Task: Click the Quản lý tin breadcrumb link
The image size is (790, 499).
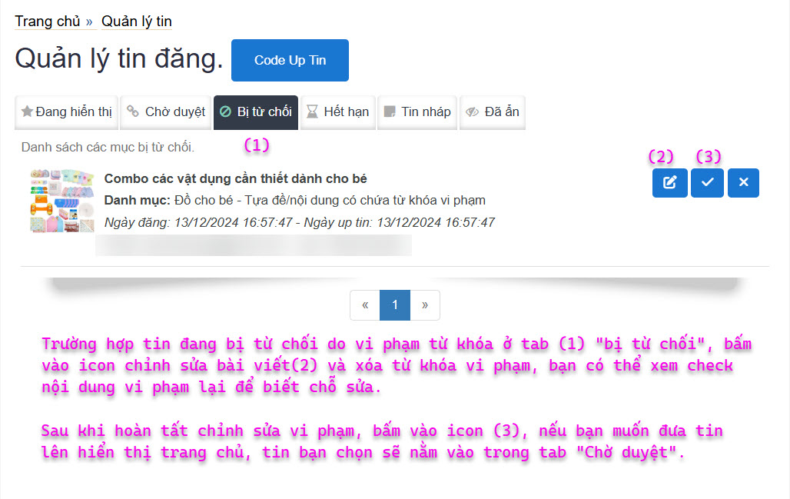Action: [x=137, y=22]
